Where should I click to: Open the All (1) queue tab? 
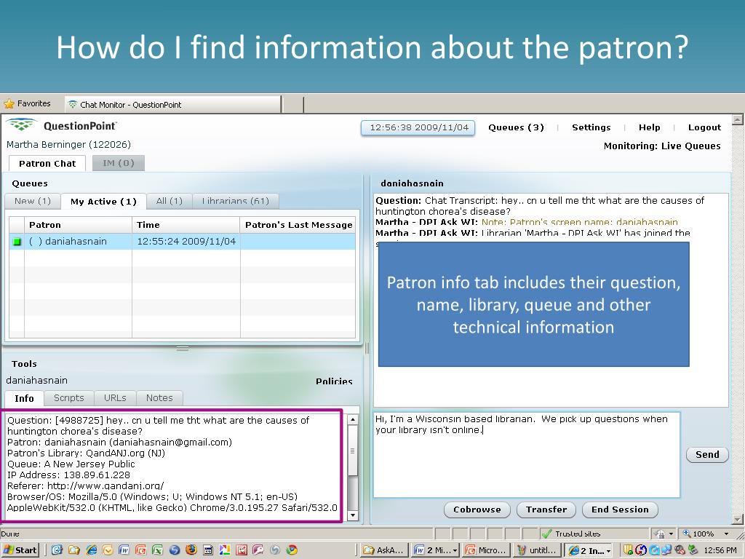169,201
